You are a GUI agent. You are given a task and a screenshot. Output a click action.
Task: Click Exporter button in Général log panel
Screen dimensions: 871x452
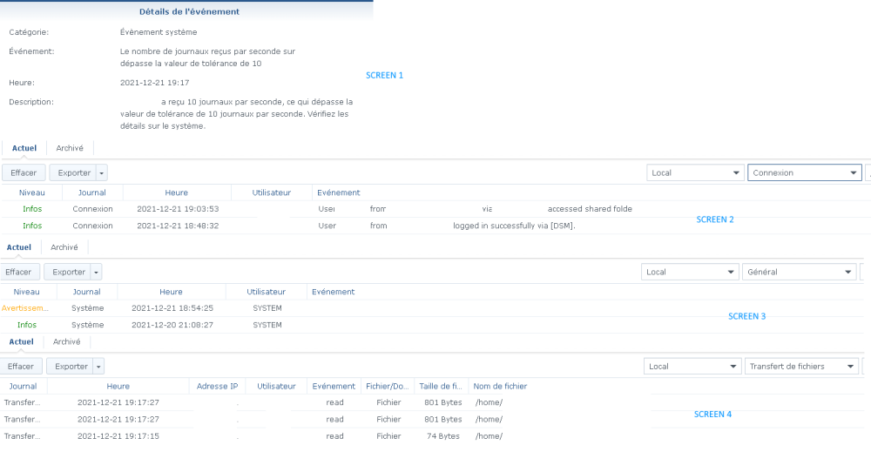tap(68, 273)
